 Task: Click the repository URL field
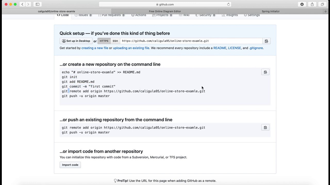pyautogui.click(x=191, y=41)
